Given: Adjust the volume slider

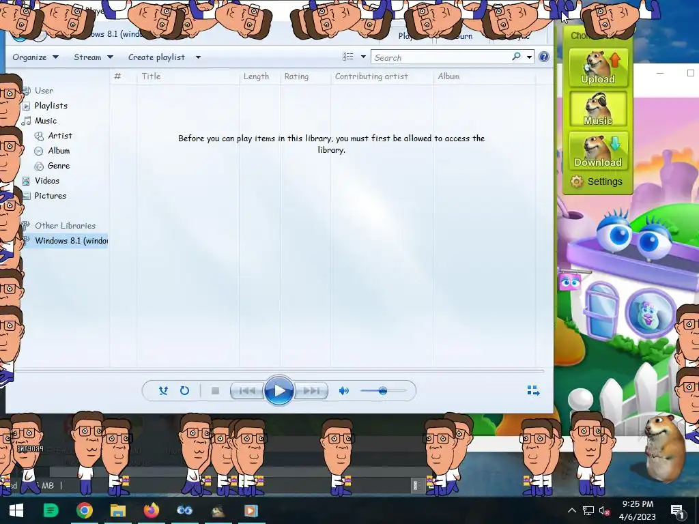Looking at the screenshot, I should point(384,391).
